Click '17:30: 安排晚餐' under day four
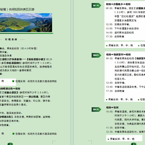Viewport: 145px width, 145px height. click(x=115, y=91)
